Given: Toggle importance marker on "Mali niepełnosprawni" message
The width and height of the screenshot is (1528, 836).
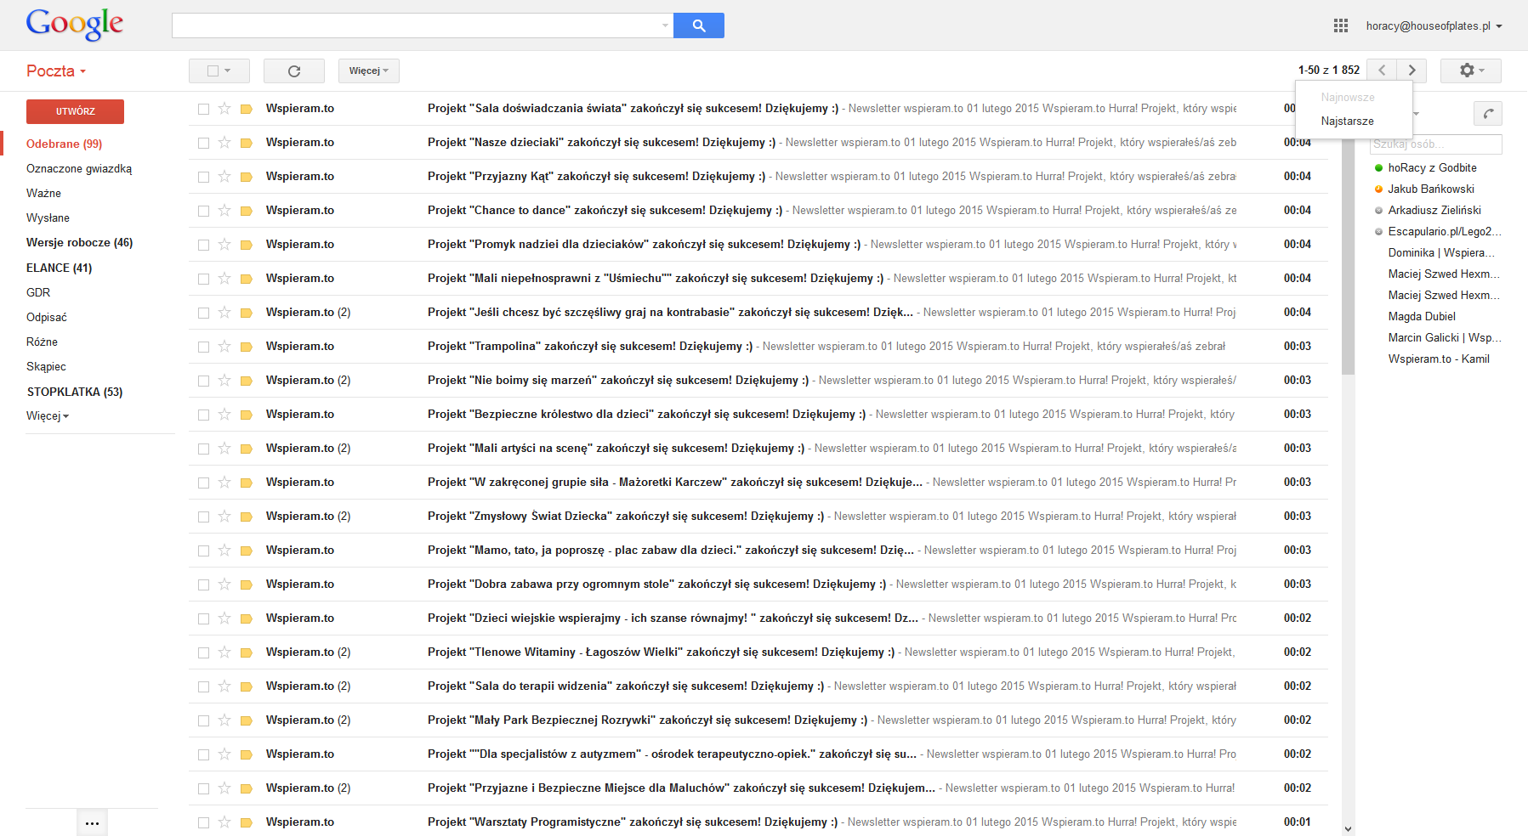Looking at the screenshot, I should [247, 279].
